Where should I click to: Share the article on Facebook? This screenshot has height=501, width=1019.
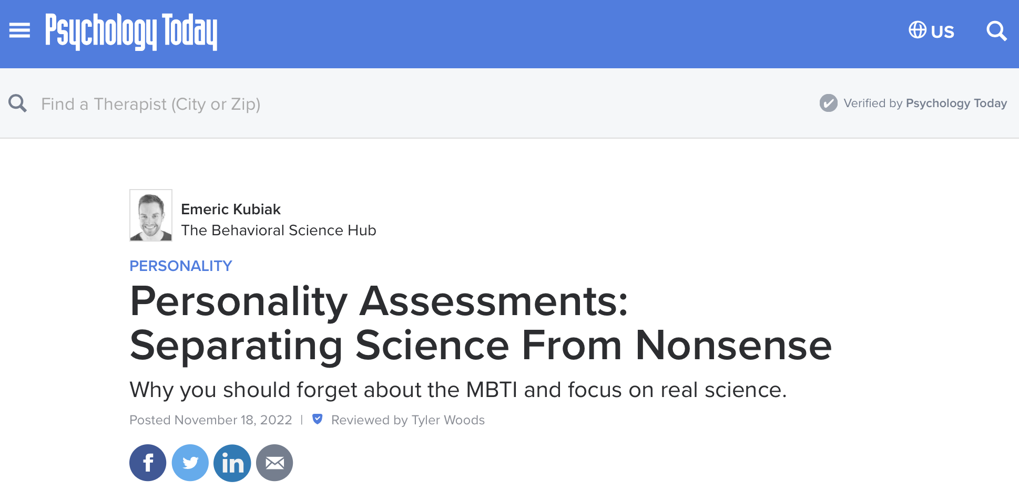tap(148, 463)
